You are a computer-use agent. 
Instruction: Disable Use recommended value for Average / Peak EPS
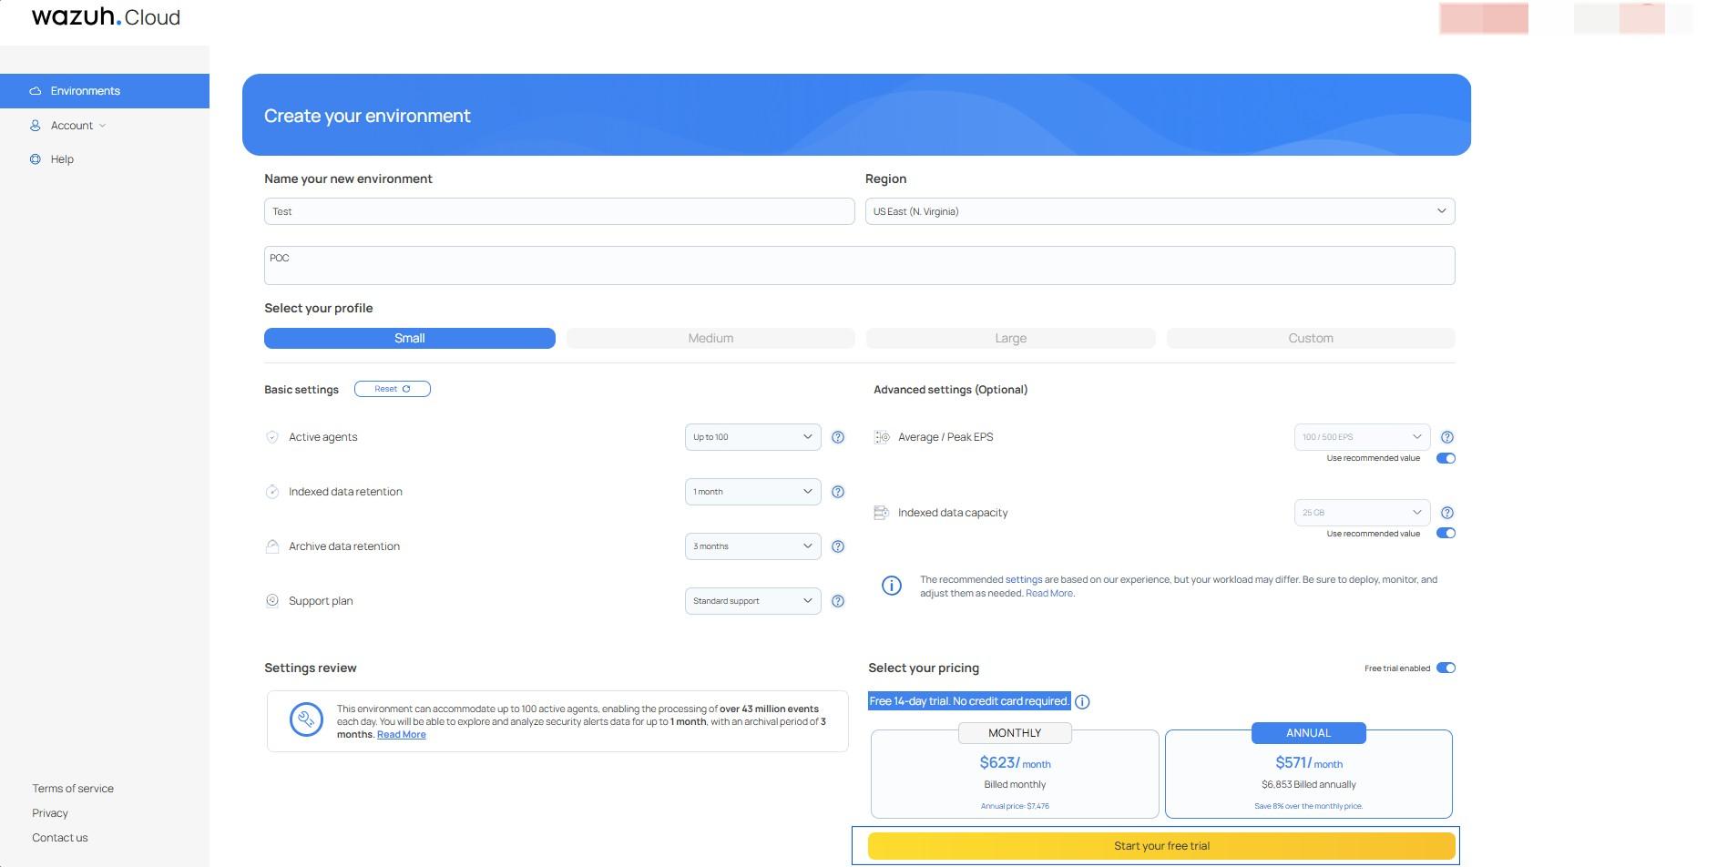point(1446,458)
